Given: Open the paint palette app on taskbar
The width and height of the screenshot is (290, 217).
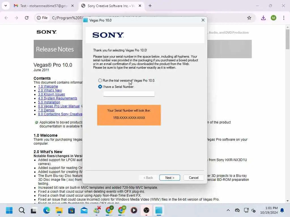Looking at the screenshot, I should (x=97, y=210).
